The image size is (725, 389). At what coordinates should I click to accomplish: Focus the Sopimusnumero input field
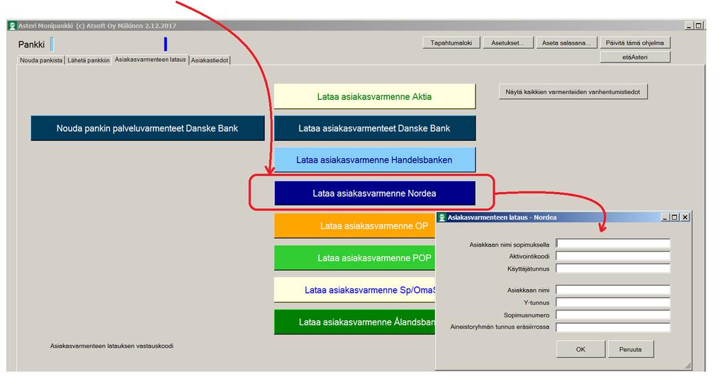tap(612, 315)
